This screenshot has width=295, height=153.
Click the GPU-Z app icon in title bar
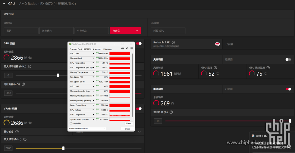click(70, 44)
